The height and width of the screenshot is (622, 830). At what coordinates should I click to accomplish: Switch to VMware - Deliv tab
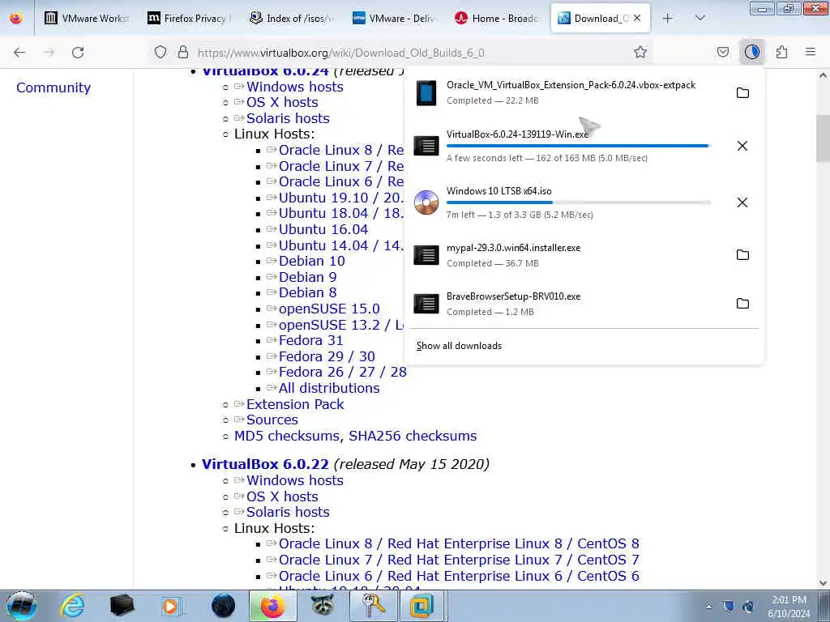[393, 19]
